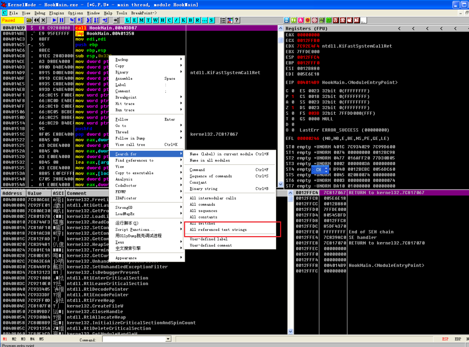Show the call stack with the K icon
The height and width of the screenshot is (347, 469).
(183, 20)
